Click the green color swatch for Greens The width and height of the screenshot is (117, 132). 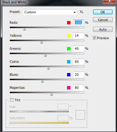click(x=69, y=49)
